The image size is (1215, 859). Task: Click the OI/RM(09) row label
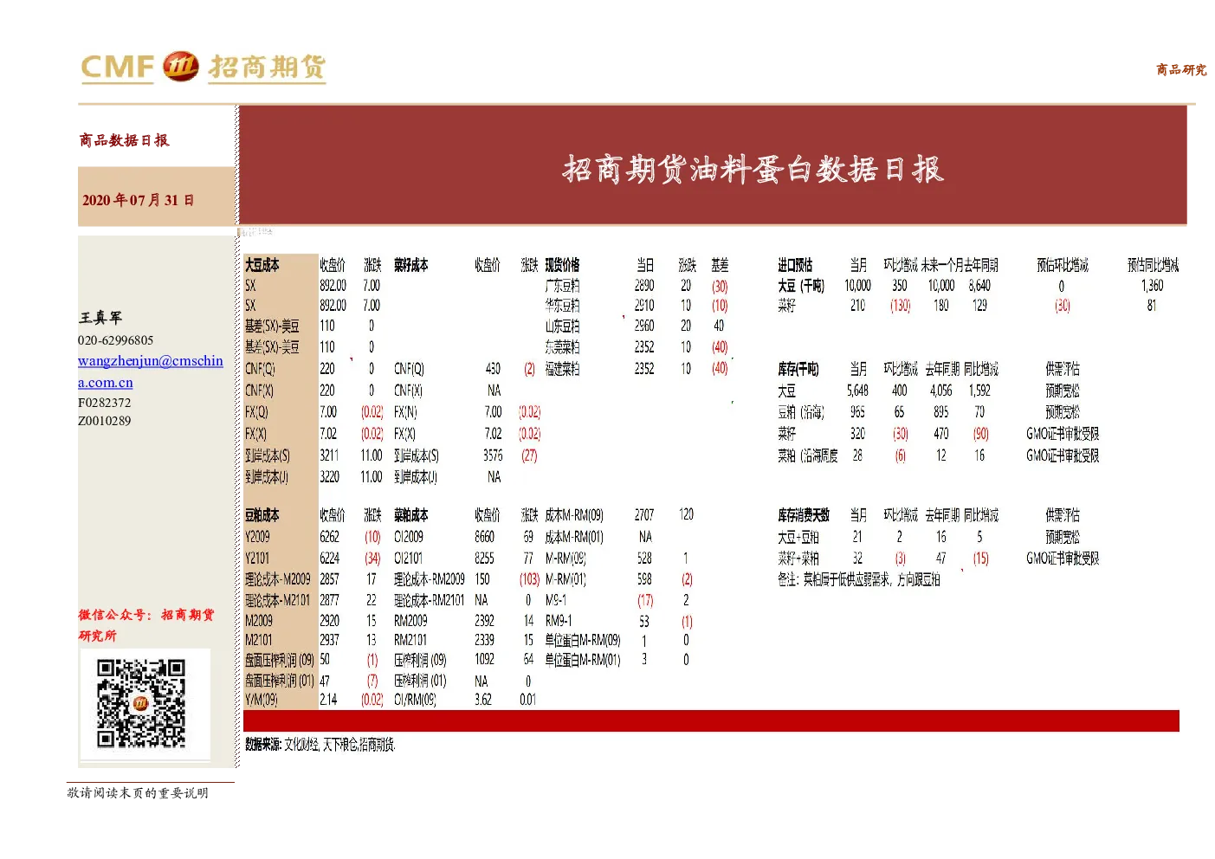(415, 700)
